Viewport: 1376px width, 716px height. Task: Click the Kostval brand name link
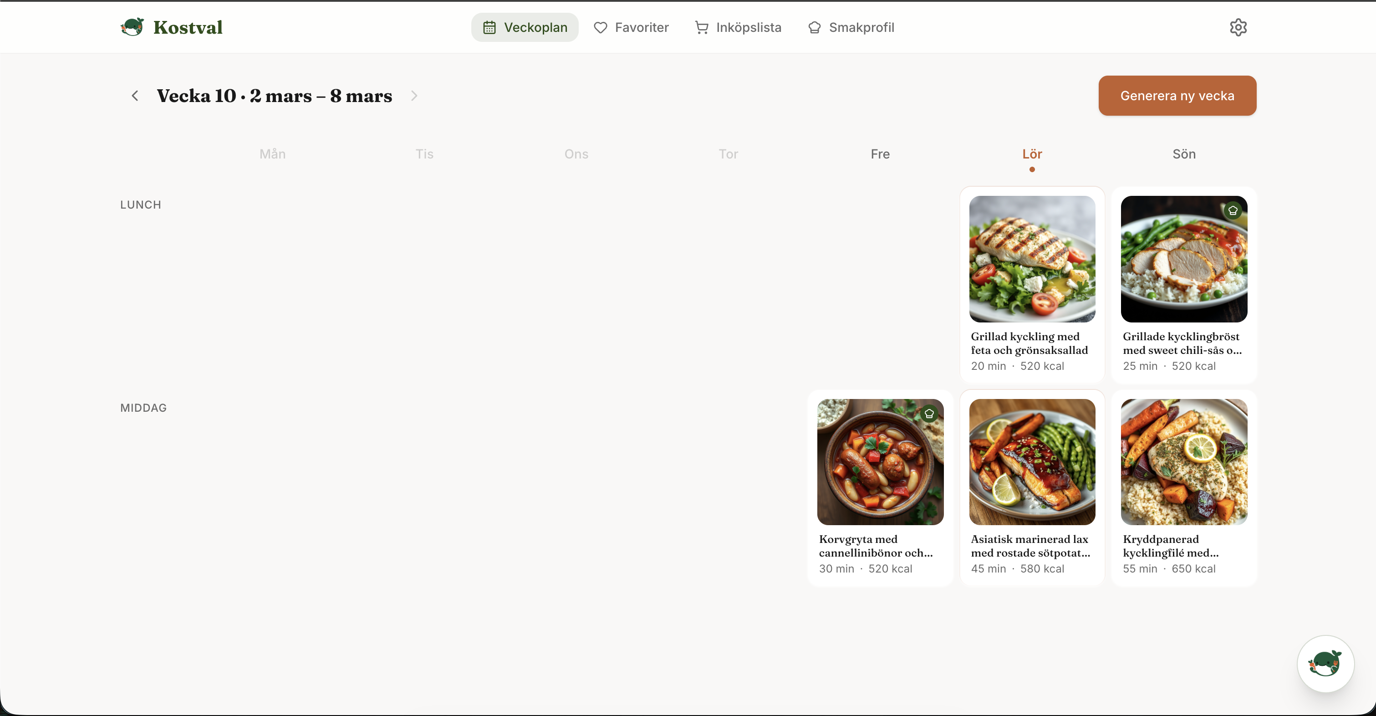[x=188, y=27]
